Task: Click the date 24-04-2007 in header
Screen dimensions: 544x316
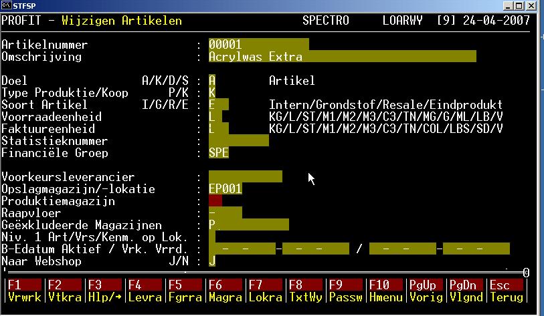Action: coord(496,21)
